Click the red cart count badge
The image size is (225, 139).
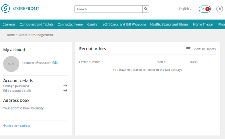tap(207, 9)
